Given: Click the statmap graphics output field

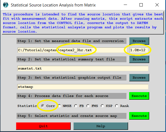Looking at the screenshot, I should 83,87.
